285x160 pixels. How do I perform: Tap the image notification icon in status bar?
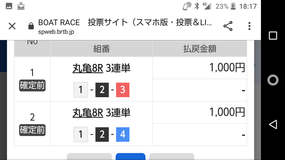click(x=9, y=6)
